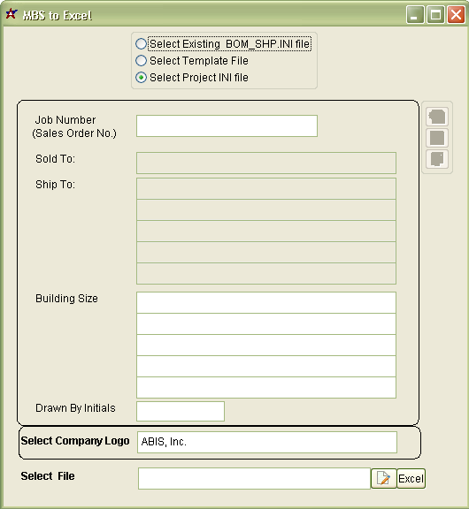469x509 pixels.
Task: Choose the Select Template File option
Action: [141, 61]
